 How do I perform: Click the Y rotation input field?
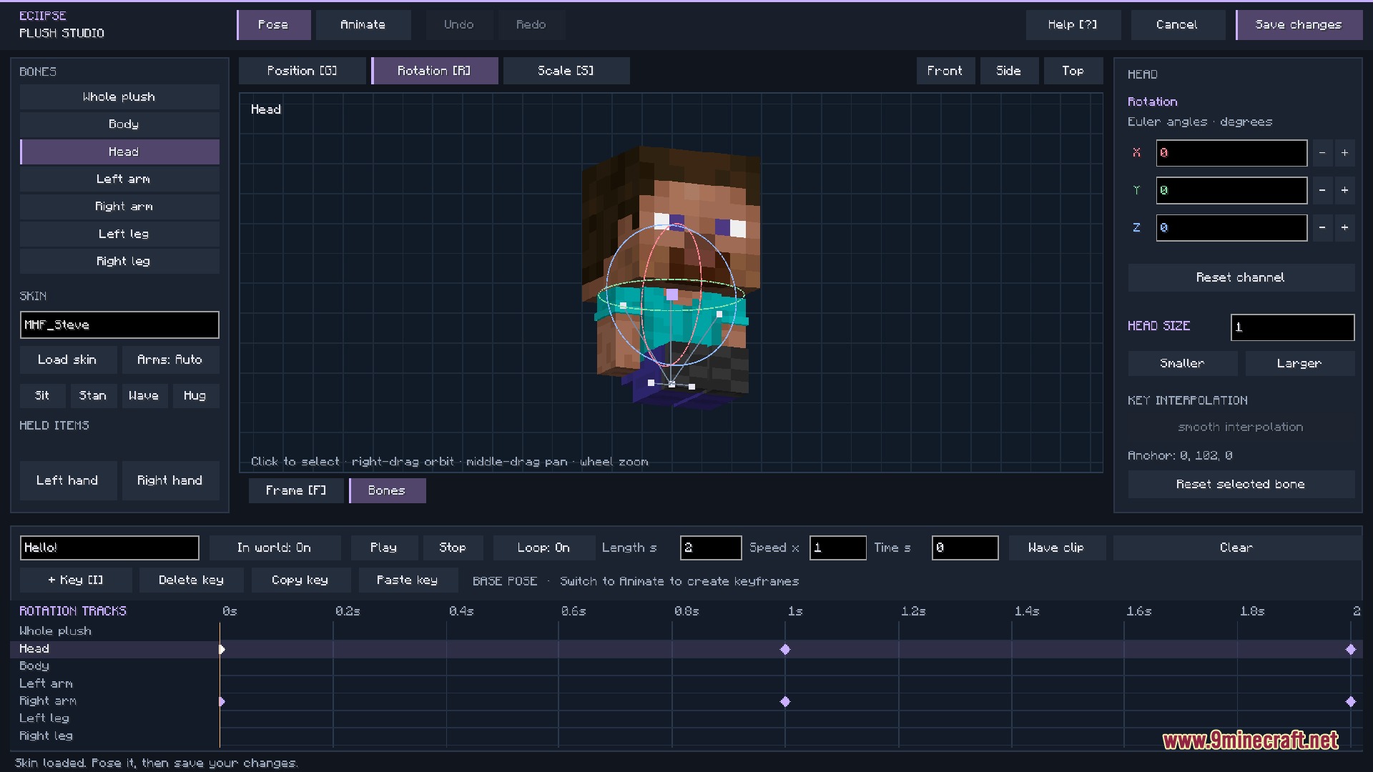coord(1231,191)
